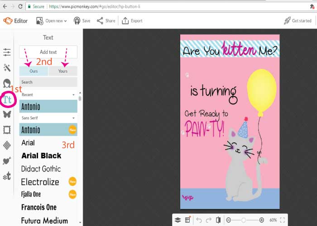Expand the Sans Serif category dropdown
Screen dimensions: 317x226
tap(48, 118)
